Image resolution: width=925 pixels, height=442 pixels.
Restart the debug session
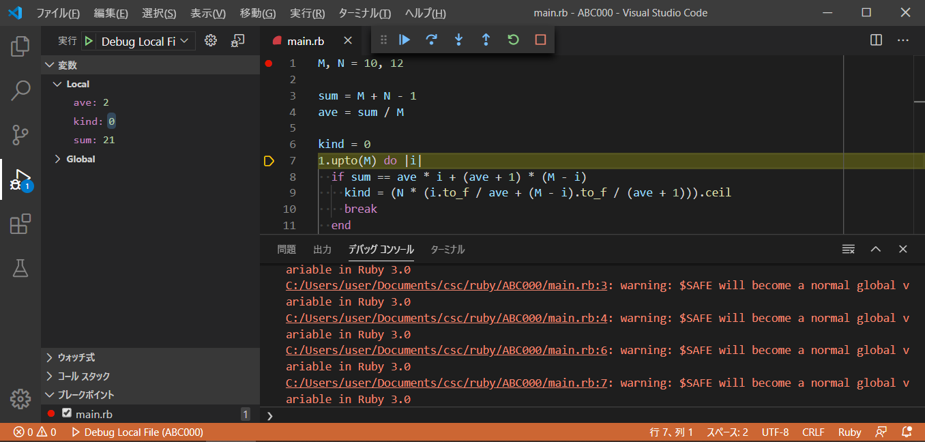[x=513, y=40]
